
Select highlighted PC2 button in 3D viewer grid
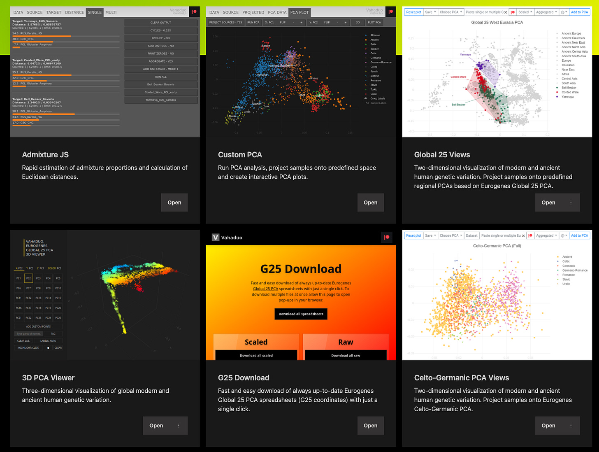[x=28, y=278]
